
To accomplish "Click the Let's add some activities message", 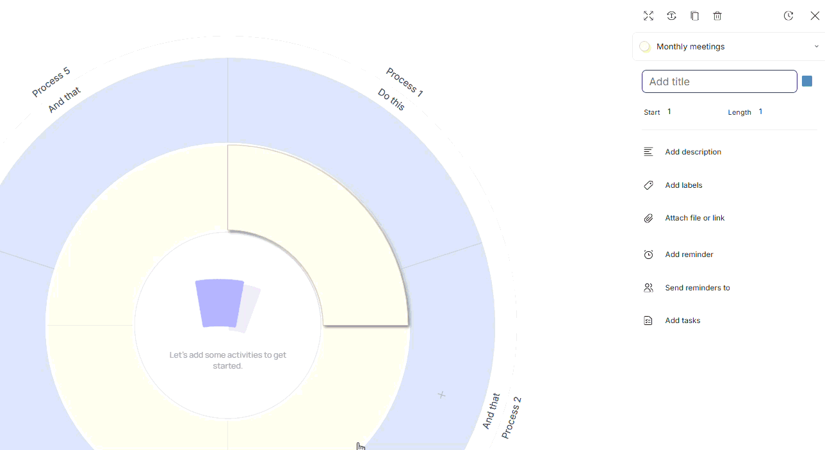I will (227, 360).
